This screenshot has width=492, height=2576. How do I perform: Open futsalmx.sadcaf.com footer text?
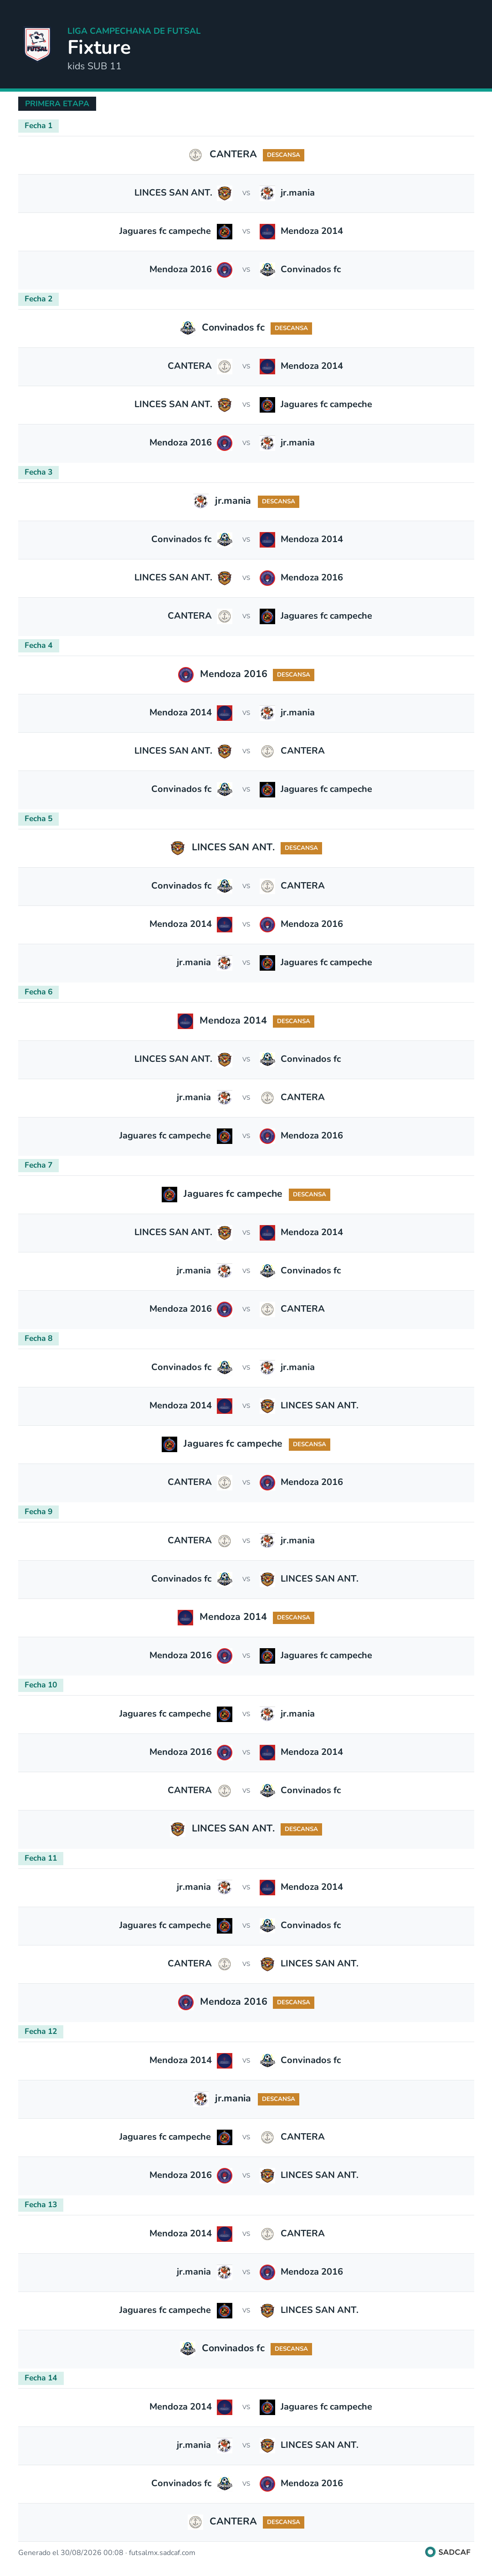[162, 2552]
